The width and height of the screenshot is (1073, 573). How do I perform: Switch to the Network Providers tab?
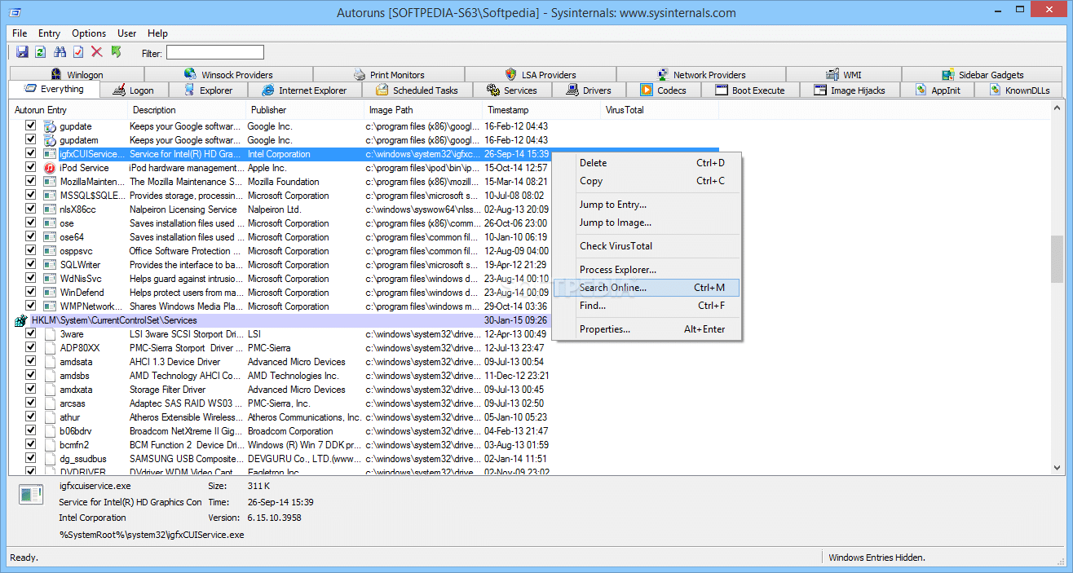click(x=701, y=74)
